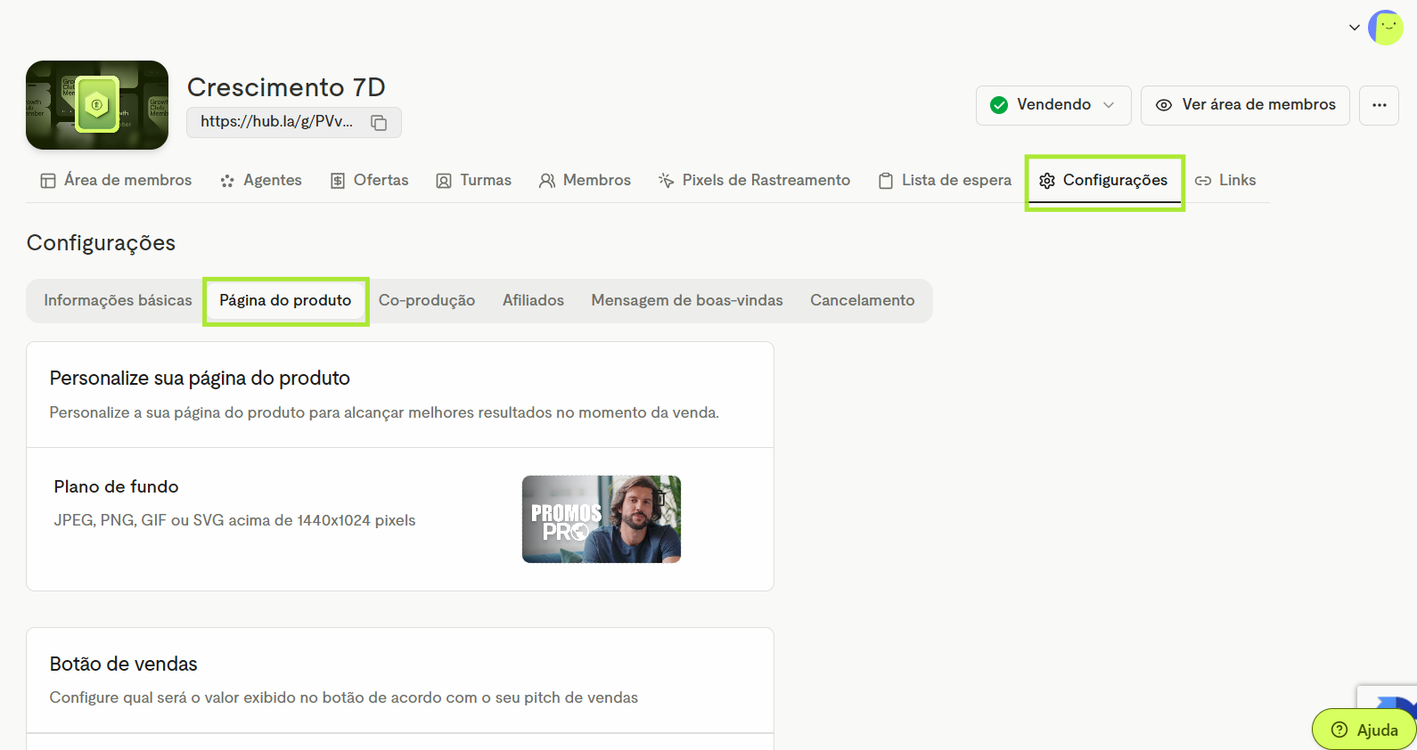The height and width of the screenshot is (750, 1417).
Task: Go to the Cancelamento sub-tab
Action: tap(863, 300)
